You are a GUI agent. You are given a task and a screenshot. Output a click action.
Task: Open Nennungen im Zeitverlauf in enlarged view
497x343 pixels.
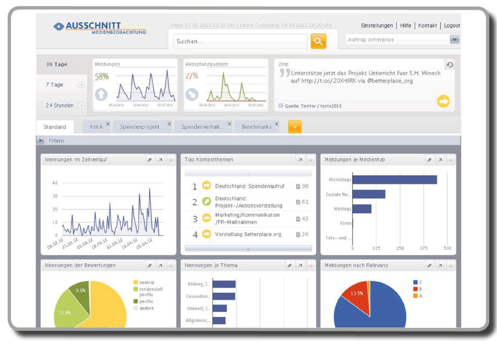tap(160, 160)
